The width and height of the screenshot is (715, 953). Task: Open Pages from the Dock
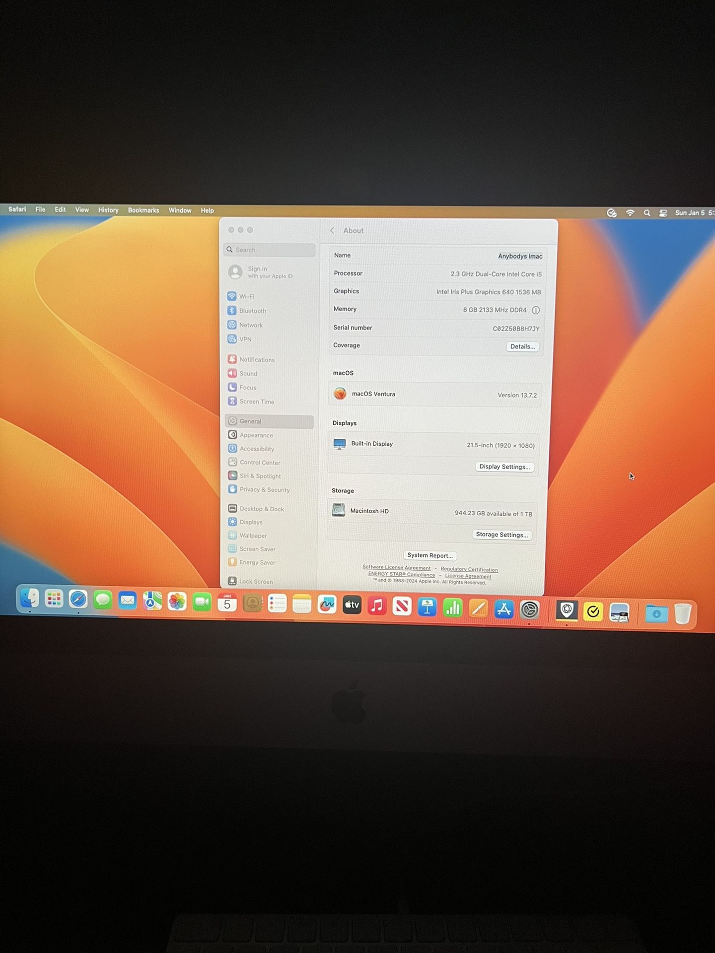(478, 609)
